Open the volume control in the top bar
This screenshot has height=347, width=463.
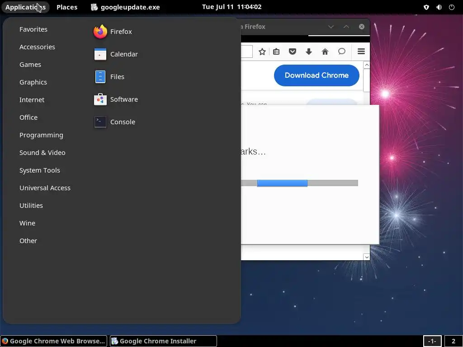439,7
